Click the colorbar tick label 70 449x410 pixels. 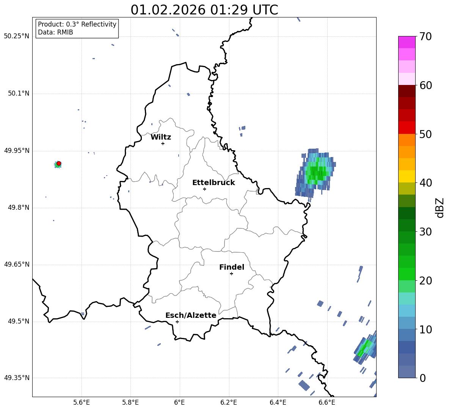[426, 37]
